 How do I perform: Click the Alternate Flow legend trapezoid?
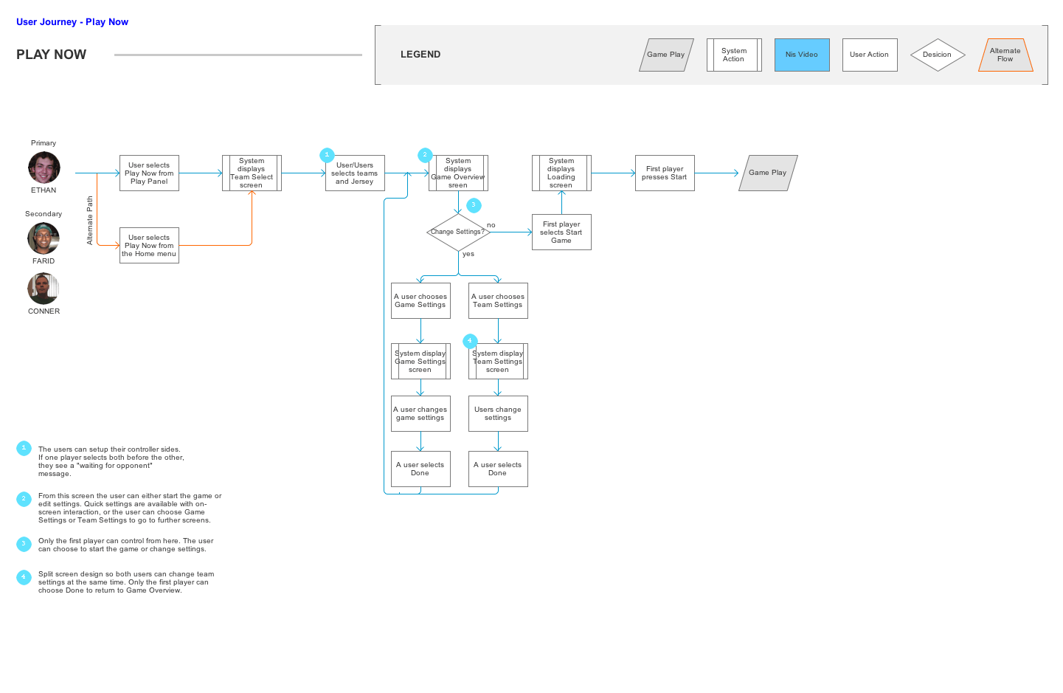click(1005, 55)
